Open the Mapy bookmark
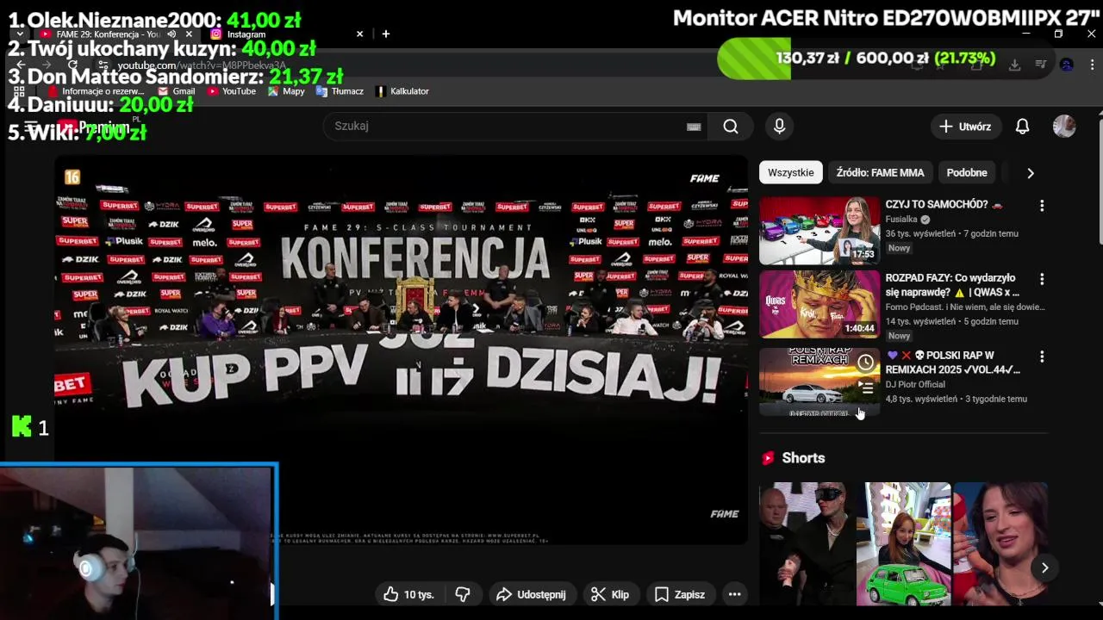The height and width of the screenshot is (620, 1103). [x=286, y=91]
